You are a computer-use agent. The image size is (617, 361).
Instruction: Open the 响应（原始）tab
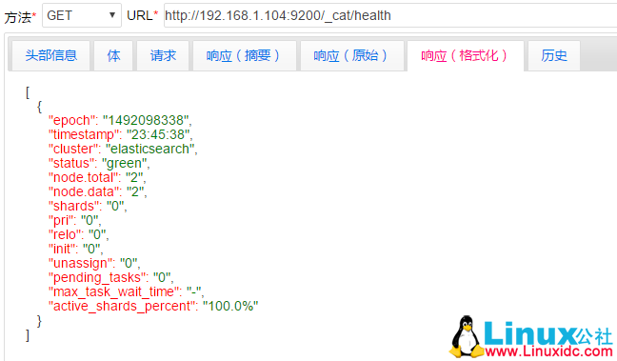click(351, 56)
